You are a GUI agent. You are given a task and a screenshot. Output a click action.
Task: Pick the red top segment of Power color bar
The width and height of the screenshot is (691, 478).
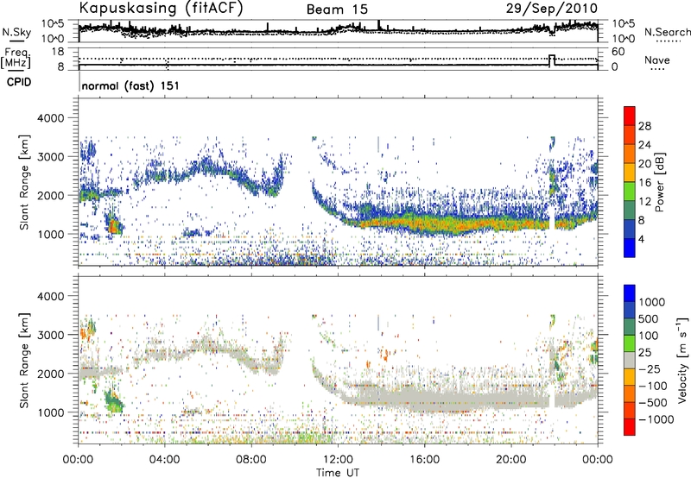630,116
